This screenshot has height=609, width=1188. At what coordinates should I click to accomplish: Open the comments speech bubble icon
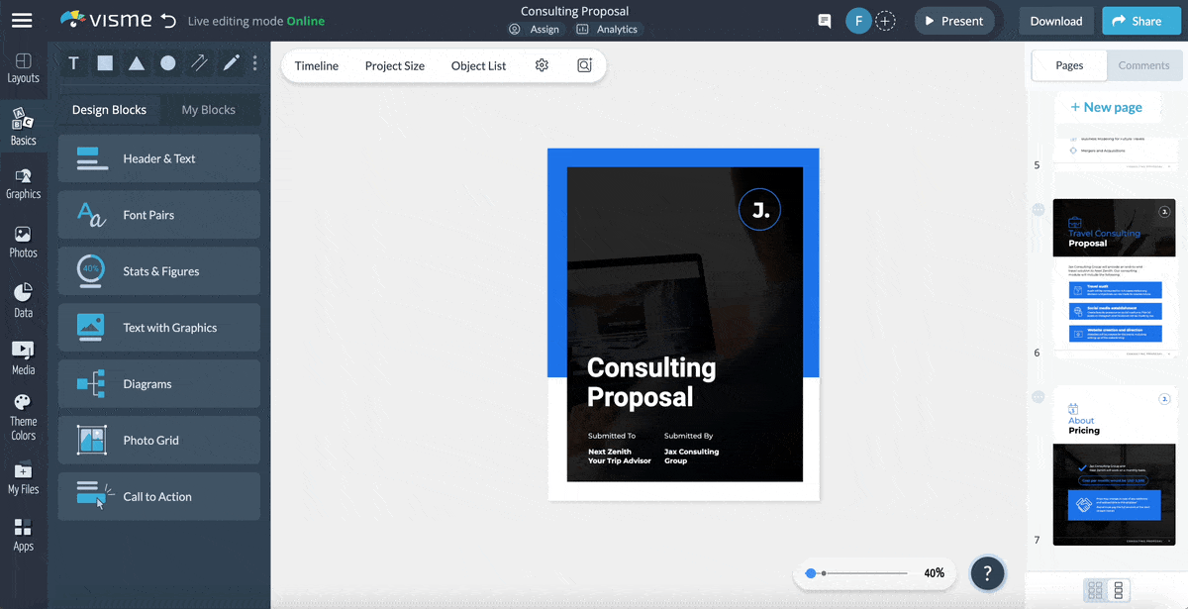tap(824, 21)
